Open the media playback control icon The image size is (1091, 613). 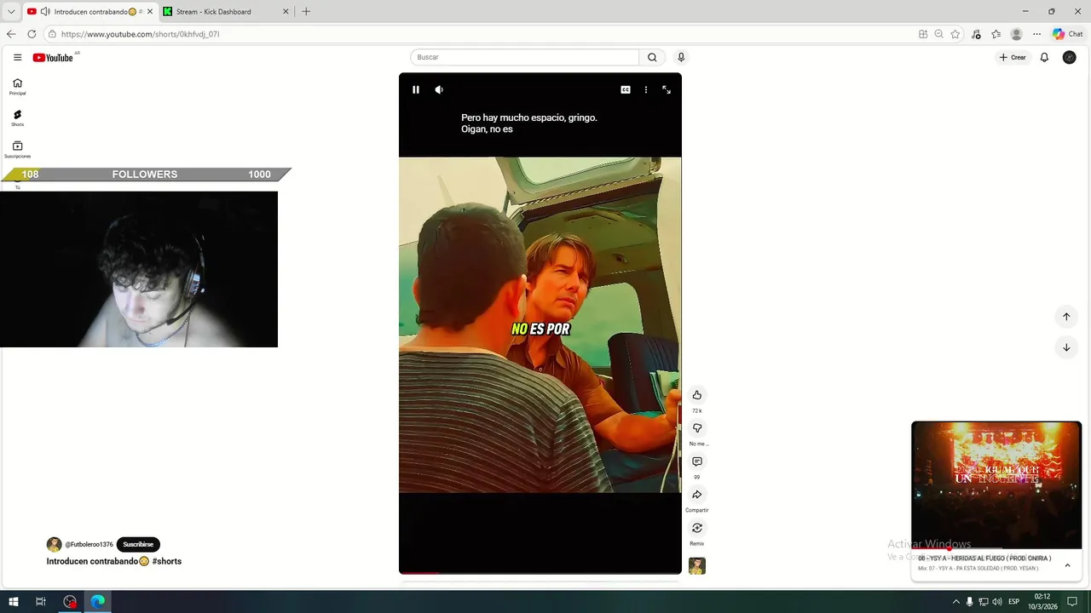(x=976, y=34)
